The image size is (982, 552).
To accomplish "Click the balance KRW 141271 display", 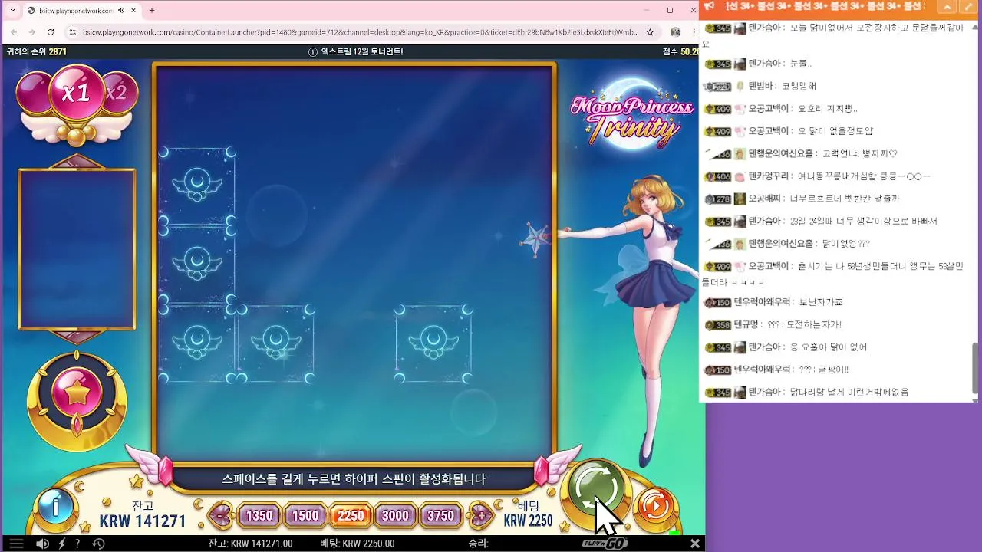I will 143,521.
